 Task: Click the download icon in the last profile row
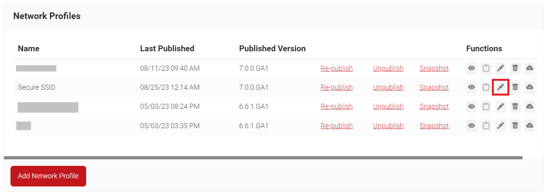tap(530, 125)
